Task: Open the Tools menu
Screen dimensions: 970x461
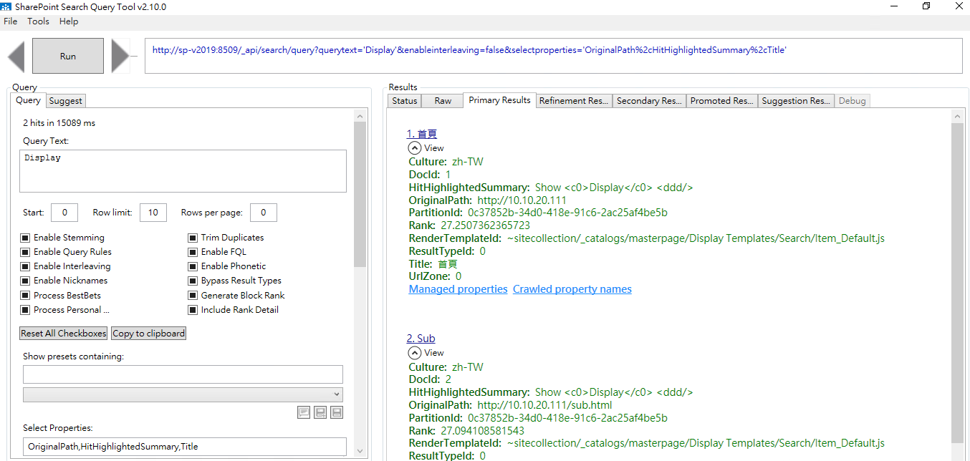Action: (x=38, y=21)
